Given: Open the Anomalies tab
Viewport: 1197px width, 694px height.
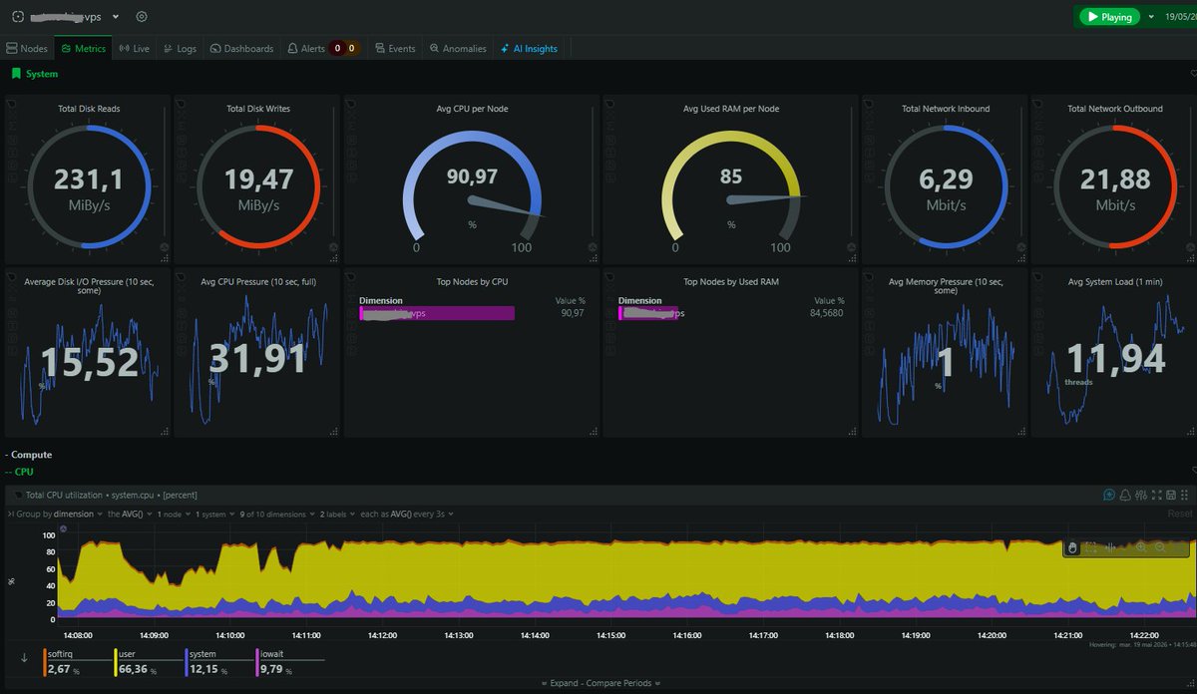Looking at the screenshot, I should point(458,48).
